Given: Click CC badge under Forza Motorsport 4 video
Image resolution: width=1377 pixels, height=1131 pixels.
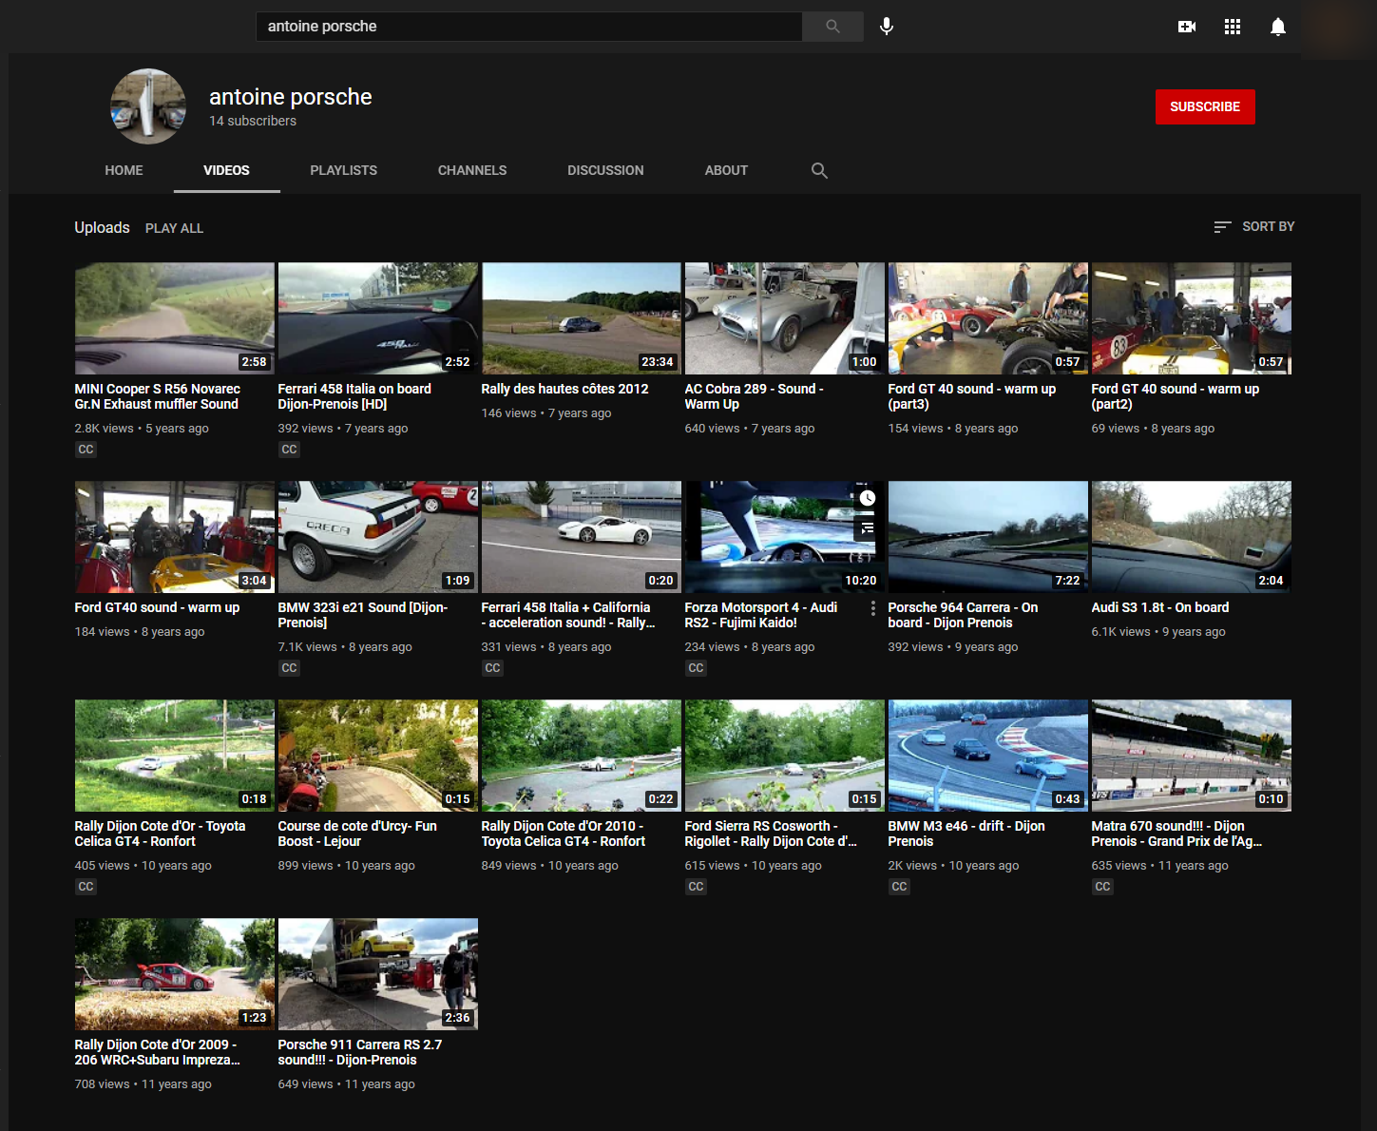Looking at the screenshot, I should [x=696, y=668].
